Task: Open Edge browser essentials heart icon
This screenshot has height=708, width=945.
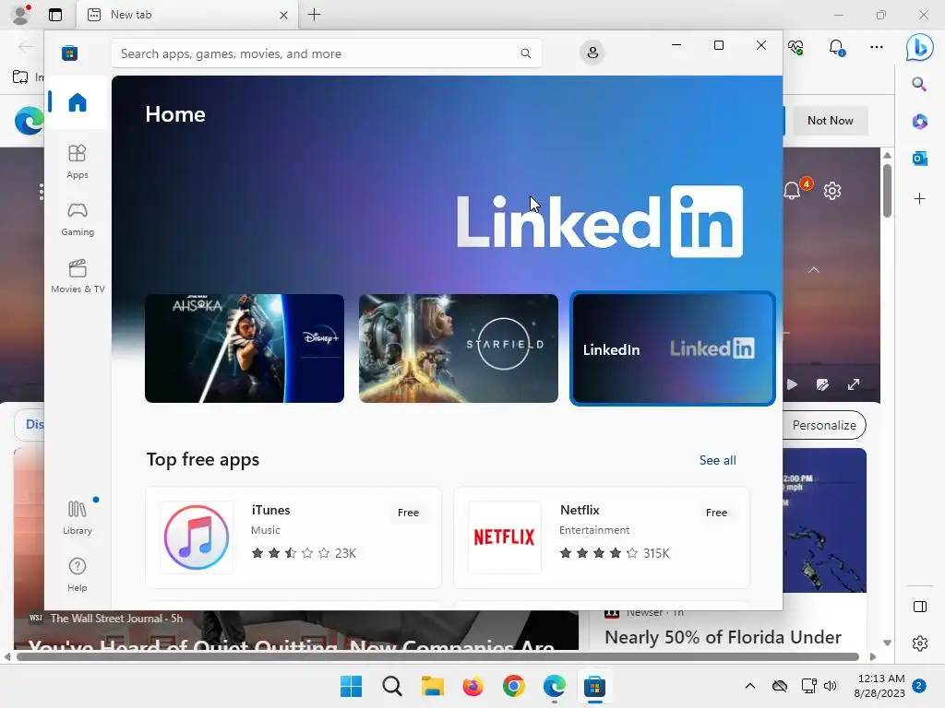Action: 795,47
